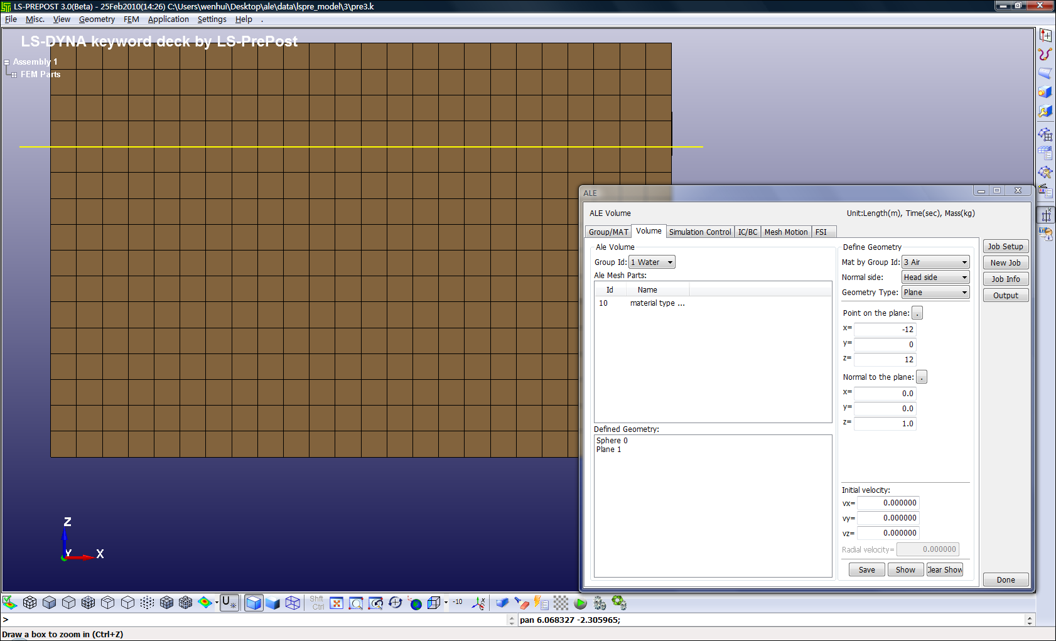Open the Group Id Water dropdown
The height and width of the screenshot is (641, 1056).
[652, 262]
